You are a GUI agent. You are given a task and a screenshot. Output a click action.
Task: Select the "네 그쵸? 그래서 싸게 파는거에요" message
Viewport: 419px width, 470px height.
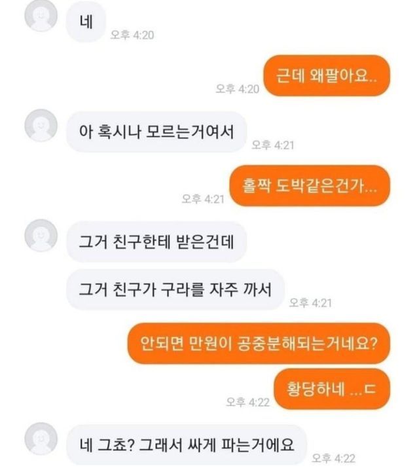187,445
